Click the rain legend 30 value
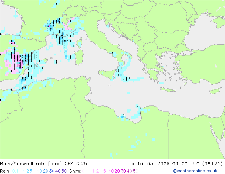Image resolution: width=225 pixels, height=174 pixels. coord(52,171)
